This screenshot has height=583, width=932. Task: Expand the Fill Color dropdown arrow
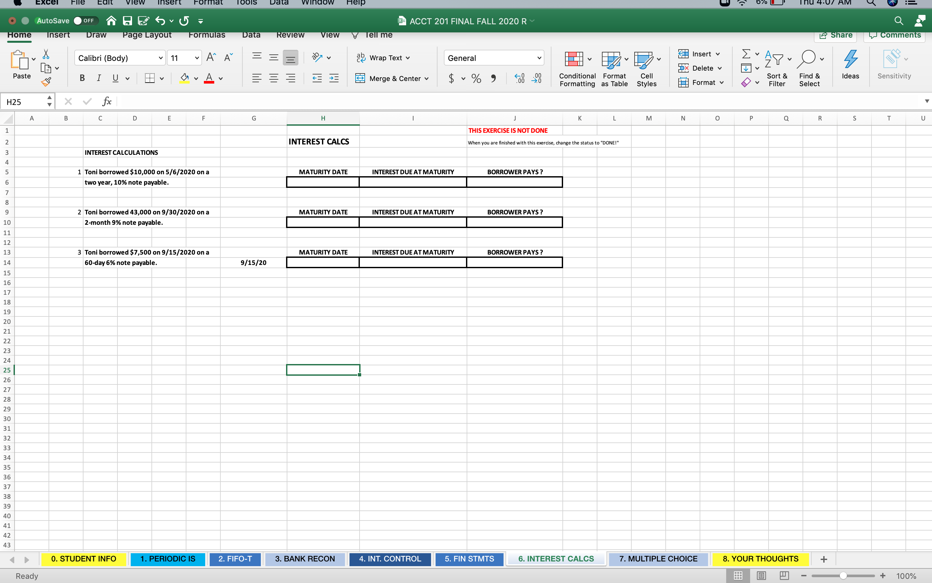coord(196,78)
